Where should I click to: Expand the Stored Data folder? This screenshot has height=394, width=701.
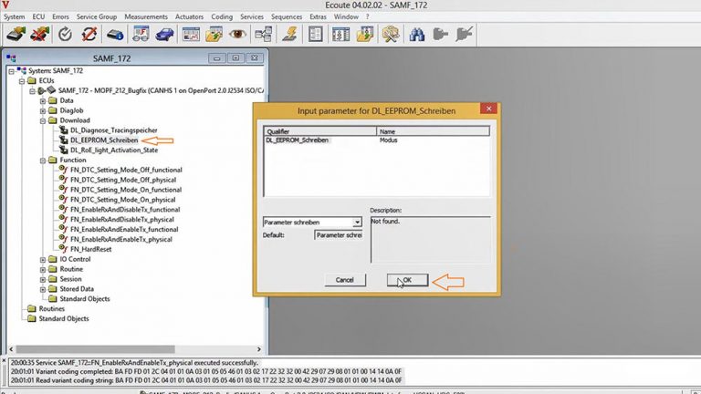click(x=42, y=289)
